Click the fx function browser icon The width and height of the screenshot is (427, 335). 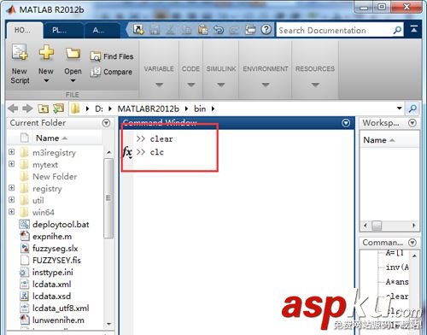[127, 152]
